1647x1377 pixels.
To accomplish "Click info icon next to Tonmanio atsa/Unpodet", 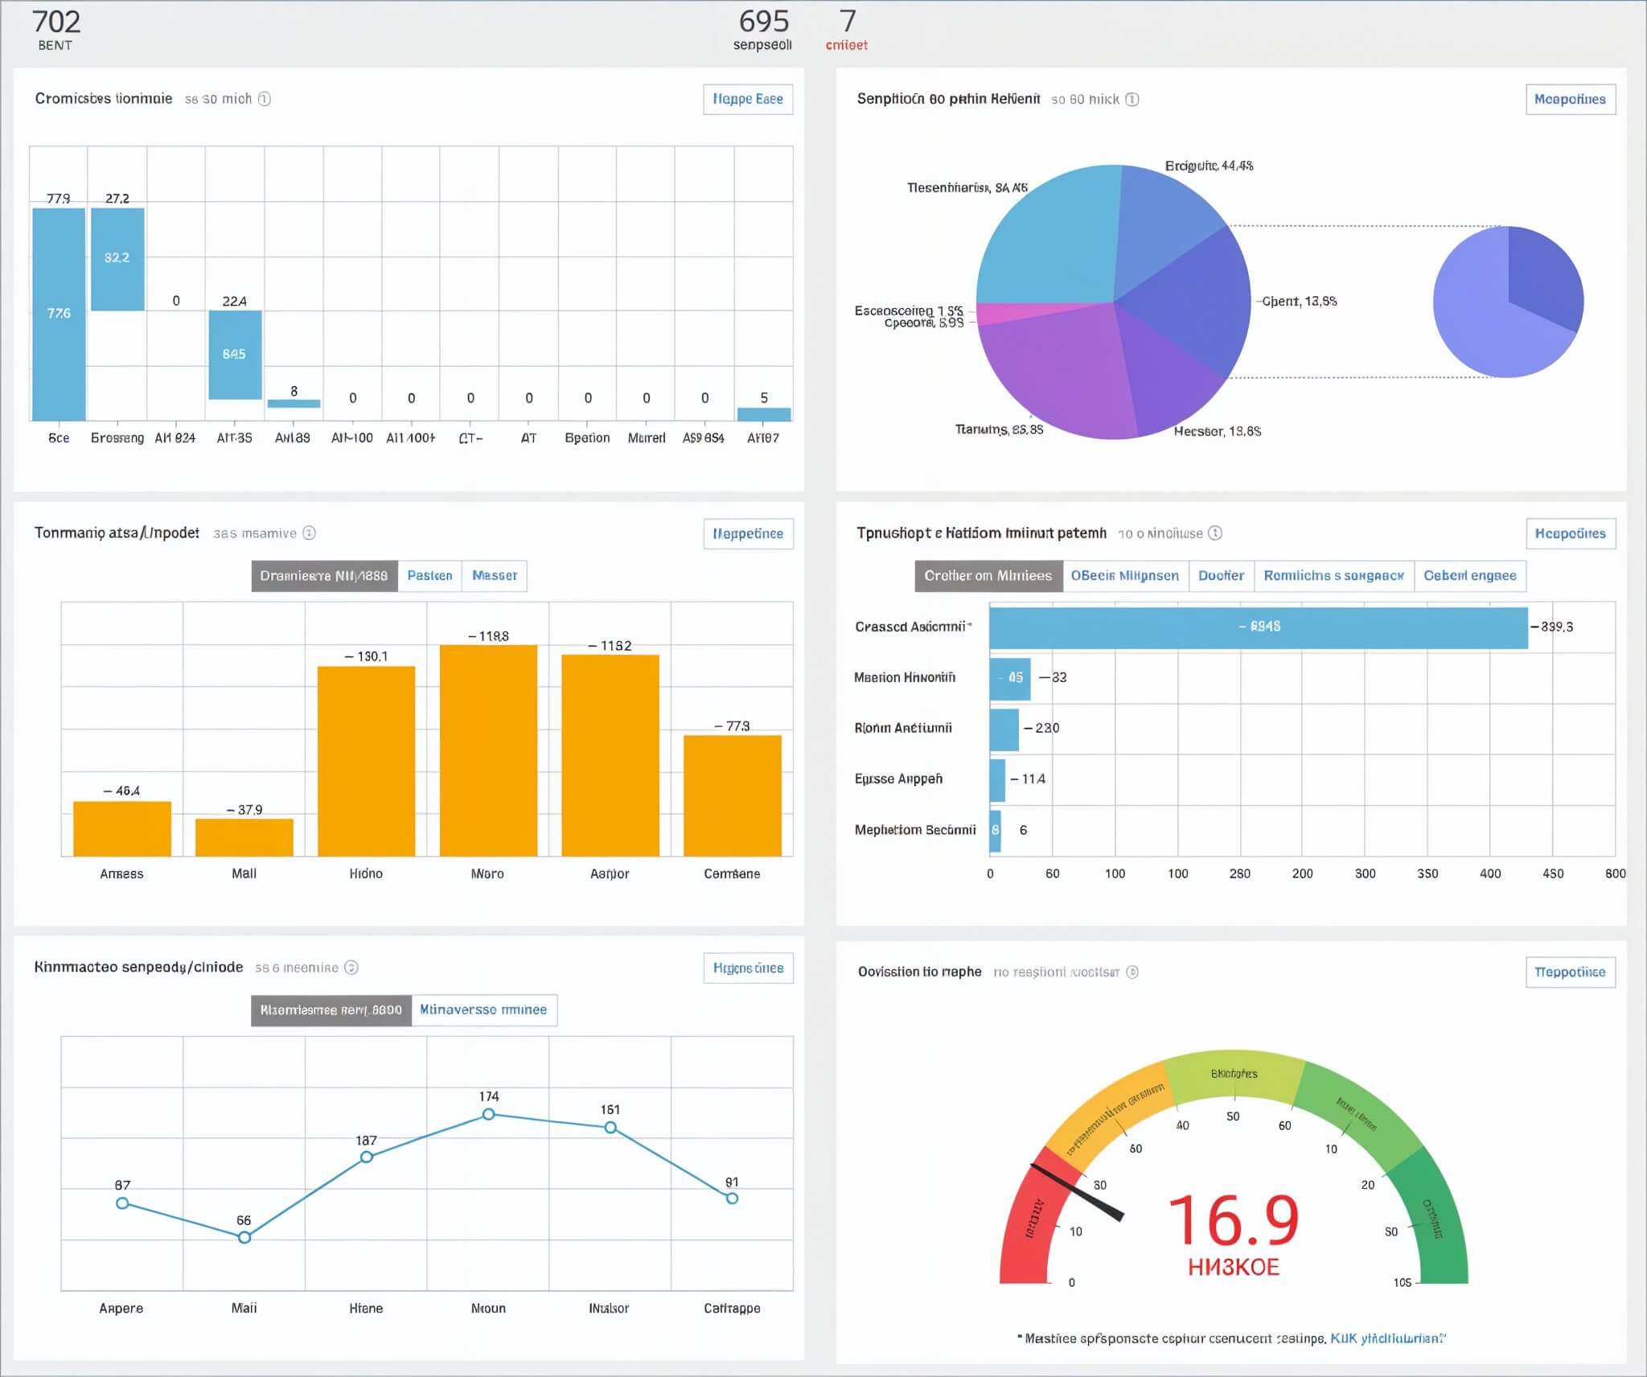I will coord(309,533).
